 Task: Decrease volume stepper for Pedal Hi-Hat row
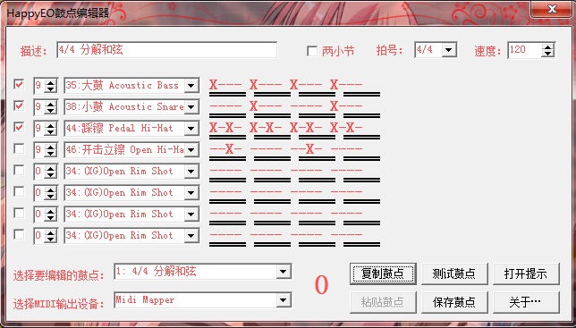point(51,131)
